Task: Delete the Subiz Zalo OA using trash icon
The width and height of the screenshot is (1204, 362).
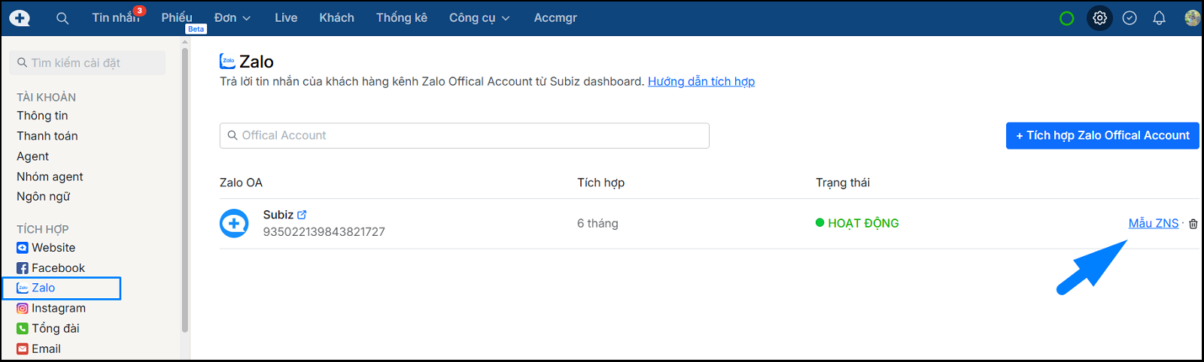Action: pos(1193,224)
